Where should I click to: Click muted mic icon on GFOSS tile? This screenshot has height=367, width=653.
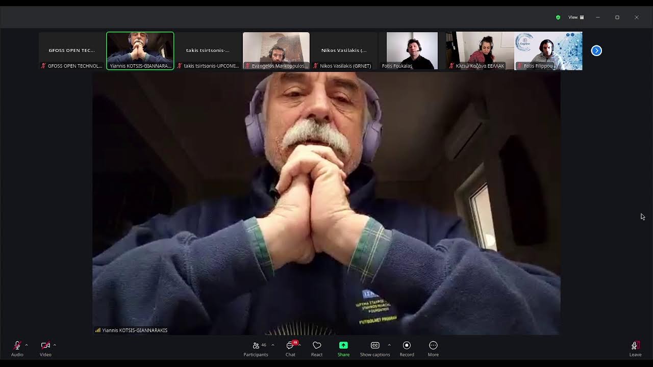pos(43,66)
